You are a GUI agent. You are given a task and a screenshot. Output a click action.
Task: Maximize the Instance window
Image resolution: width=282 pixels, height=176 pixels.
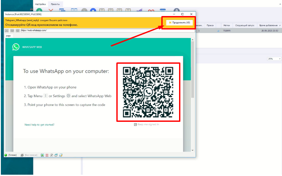point(183,14)
